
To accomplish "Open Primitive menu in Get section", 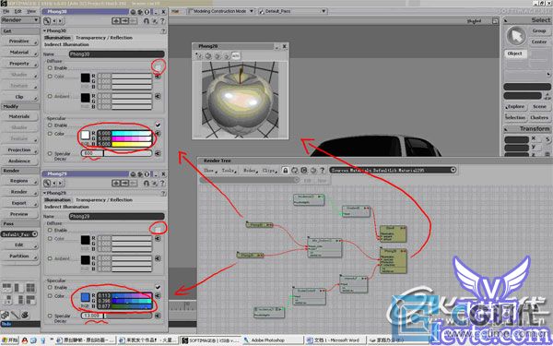I will [x=19, y=42].
